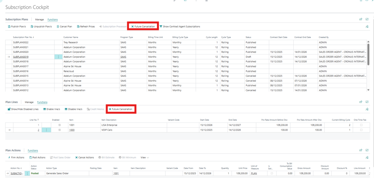Click Firm Actions in Plan Actions toolbar
This screenshot has height=178, width=374.
pyautogui.click(x=16, y=158)
